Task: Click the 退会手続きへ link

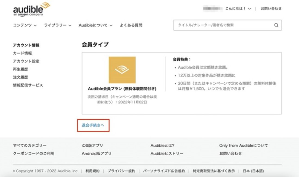Action: [x=93, y=125]
